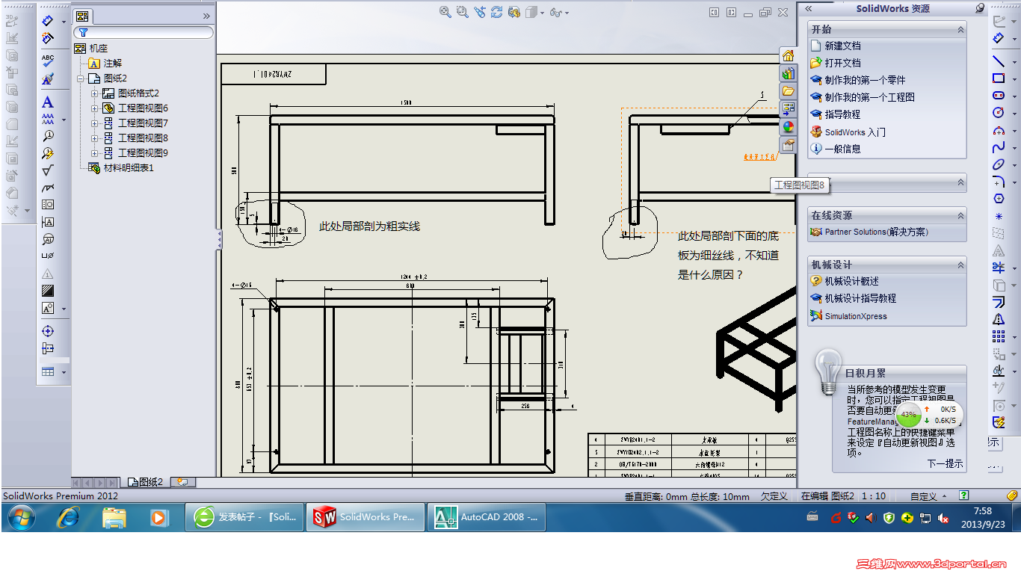Choose the Ellipse sketch tool
Image resolution: width=1021 pixels, height=574 pixels.
pos(999,164)
